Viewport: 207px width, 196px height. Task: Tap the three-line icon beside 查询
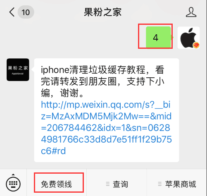[108, 184]
